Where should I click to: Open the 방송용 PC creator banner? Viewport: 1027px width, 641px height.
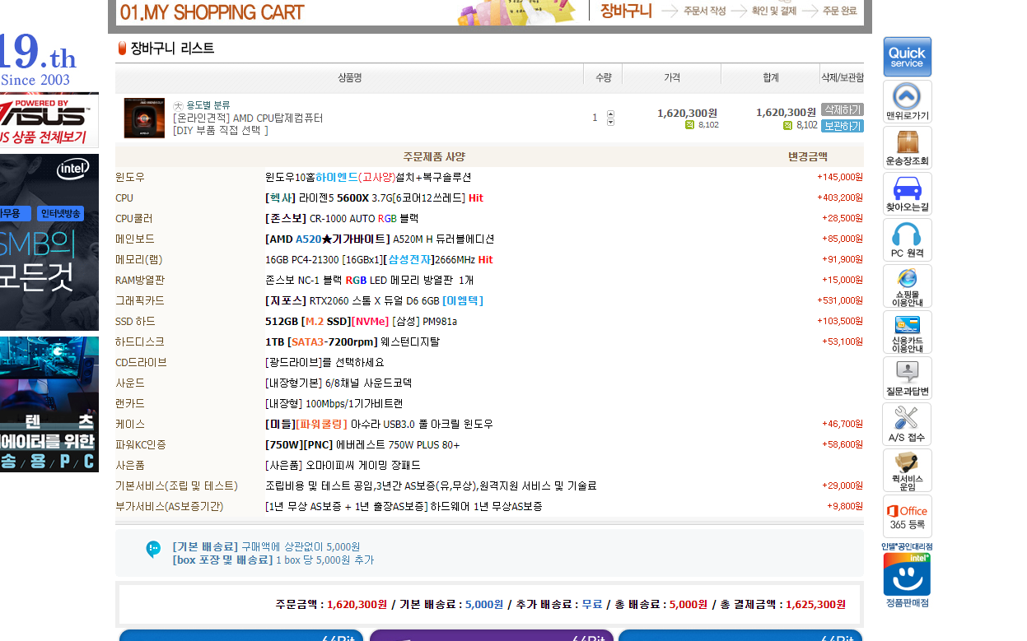pyautogui.click(x=49, y=404)
